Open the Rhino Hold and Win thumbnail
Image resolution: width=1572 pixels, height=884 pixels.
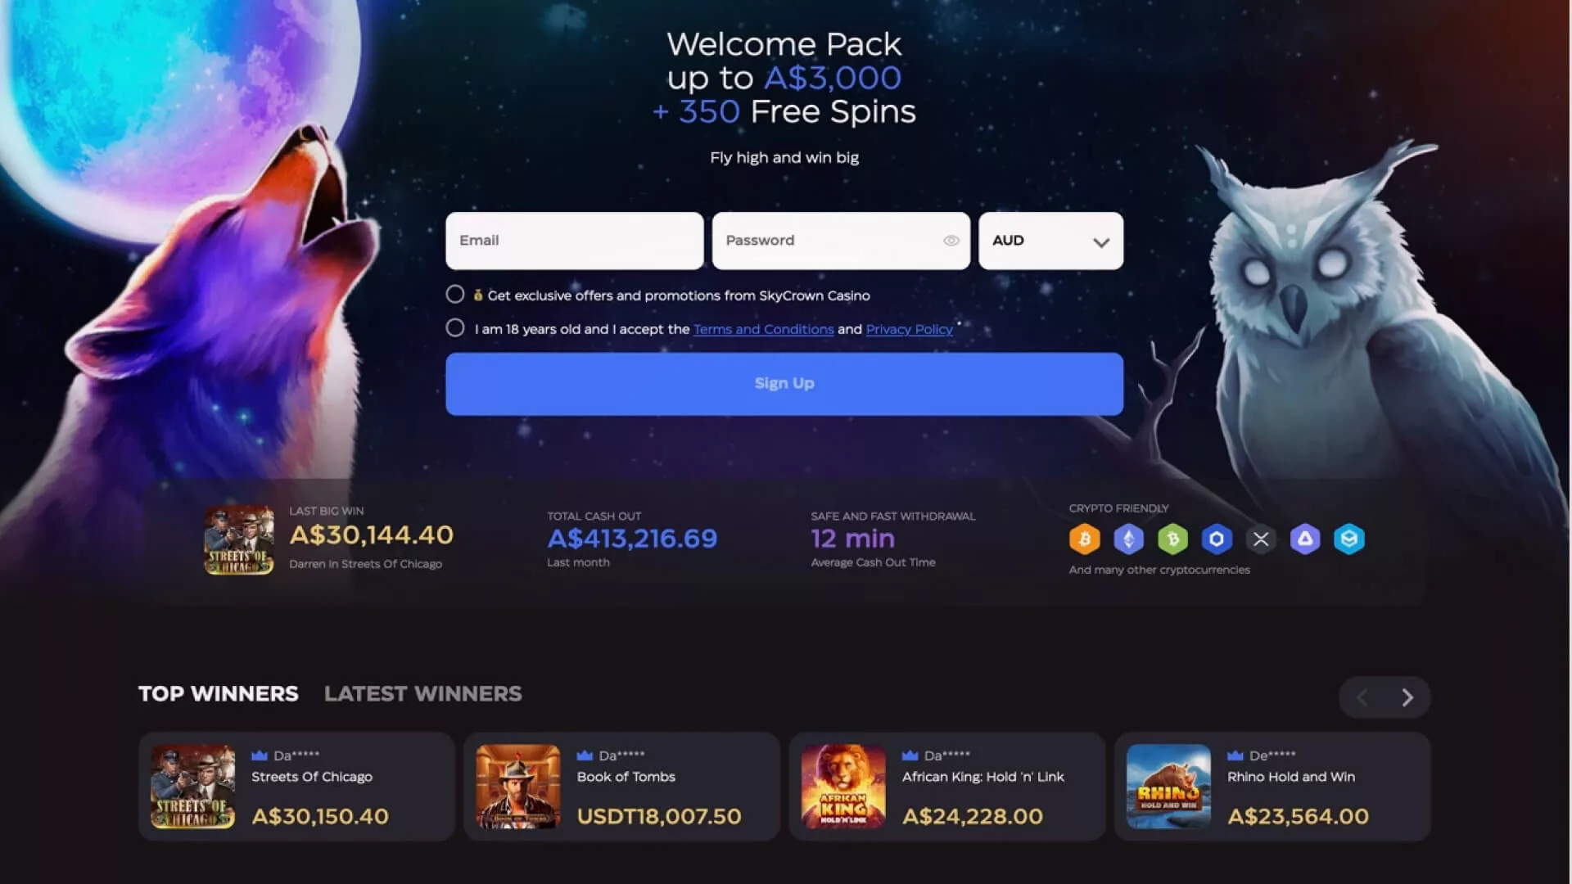[1168, 787]
